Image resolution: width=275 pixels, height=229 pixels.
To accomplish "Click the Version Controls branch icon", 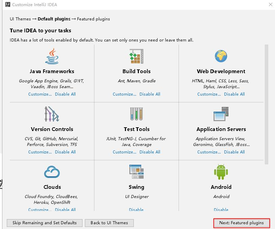I will point(52,114).
